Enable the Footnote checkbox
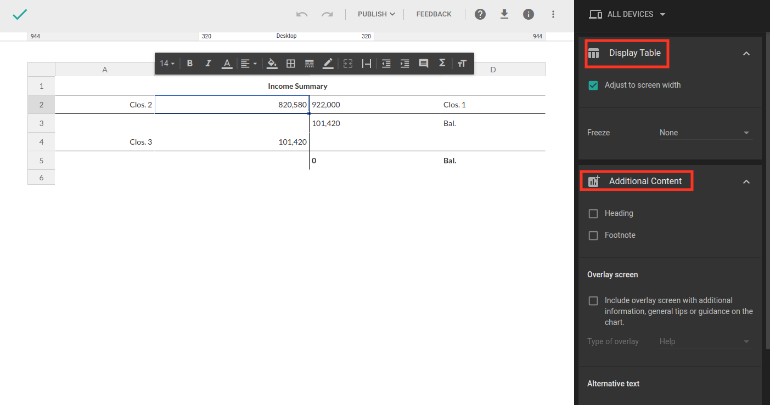Image resolution: width=770 pixels, height=405 pixels. point(593,236)
